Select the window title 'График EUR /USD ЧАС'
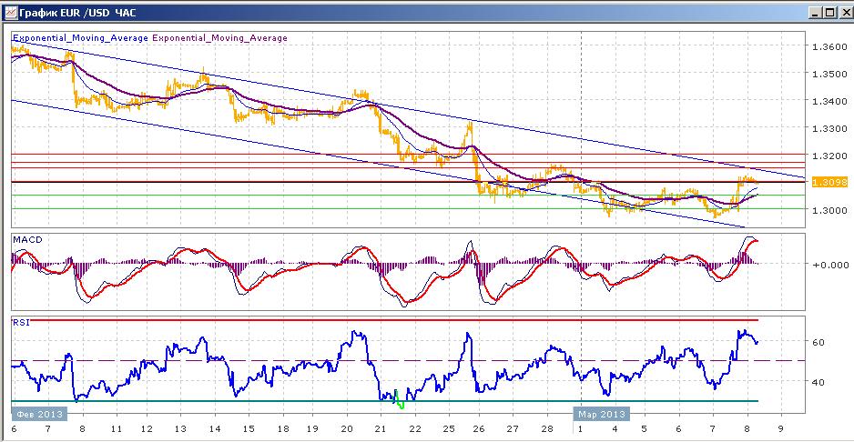The image size is (854, 442). [x=76, y=13]
